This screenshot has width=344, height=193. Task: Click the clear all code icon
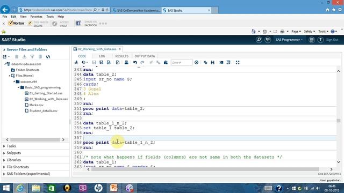coord(205,63)
